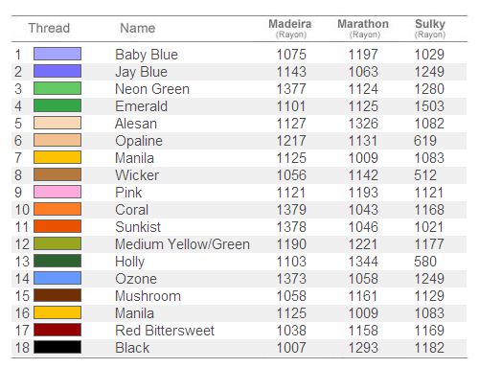The width and height of the screenshot is (479, 368).
Task: Select the Black thread swatch
Action: click(57, 347)
